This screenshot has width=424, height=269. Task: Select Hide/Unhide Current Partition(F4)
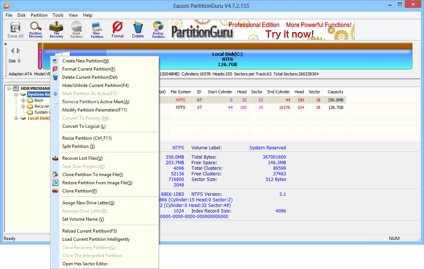point(104,85)
